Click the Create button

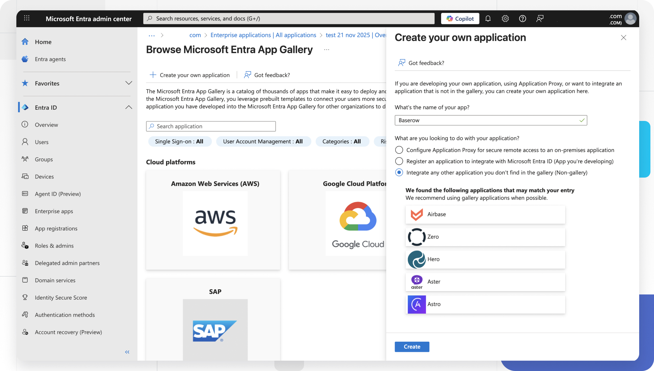tap(412, 347)
